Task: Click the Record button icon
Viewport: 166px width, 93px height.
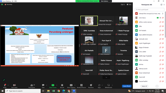Action: [62, 85]
